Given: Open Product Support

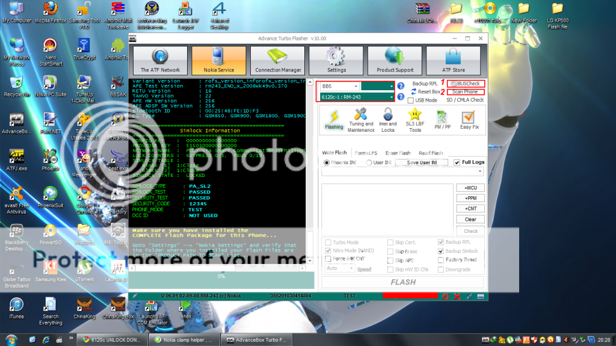Looking at the screenshot, I should pyautogui.click(x=395, y=60).
